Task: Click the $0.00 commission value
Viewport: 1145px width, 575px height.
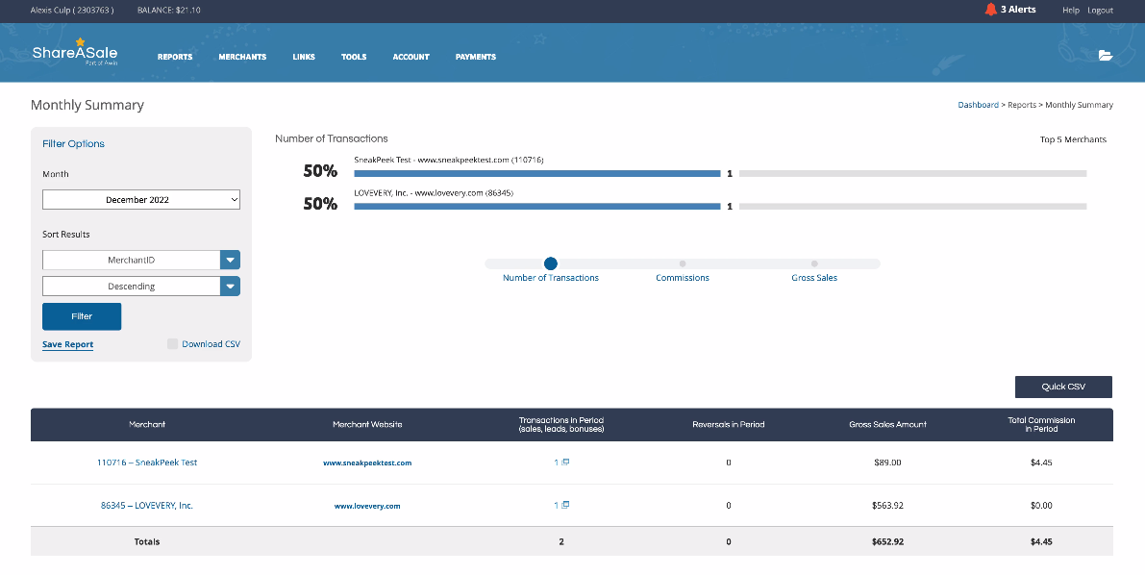Action: tap(1041, 506)
